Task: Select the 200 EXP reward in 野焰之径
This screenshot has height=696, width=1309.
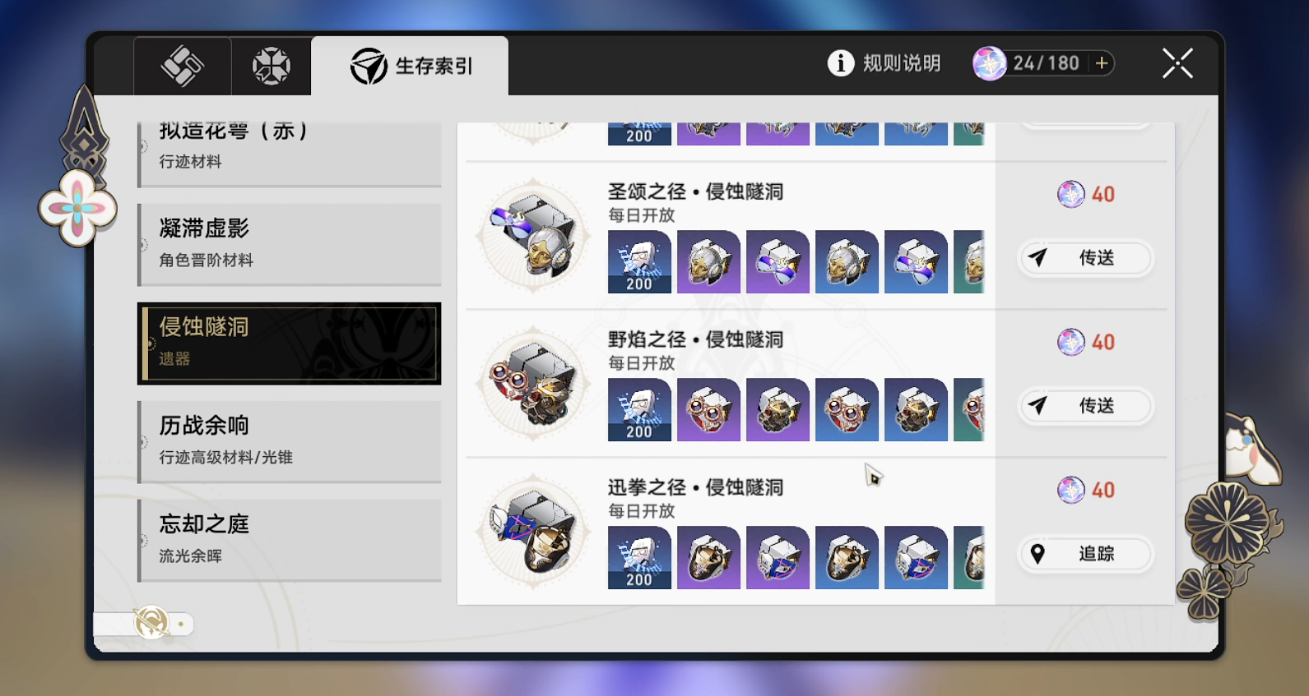Action: 639,409
